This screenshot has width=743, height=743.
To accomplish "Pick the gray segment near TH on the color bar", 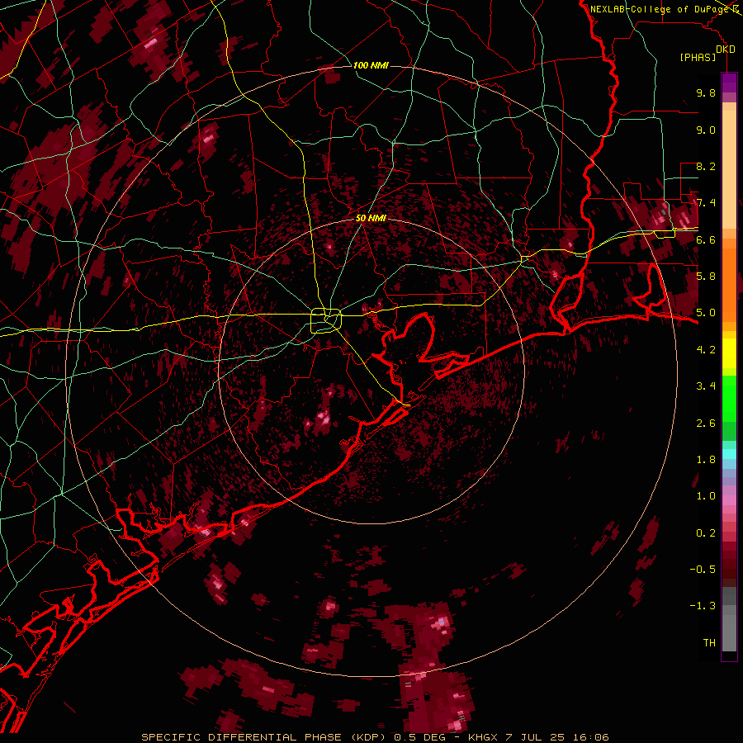I will click(x=729, y=632).
